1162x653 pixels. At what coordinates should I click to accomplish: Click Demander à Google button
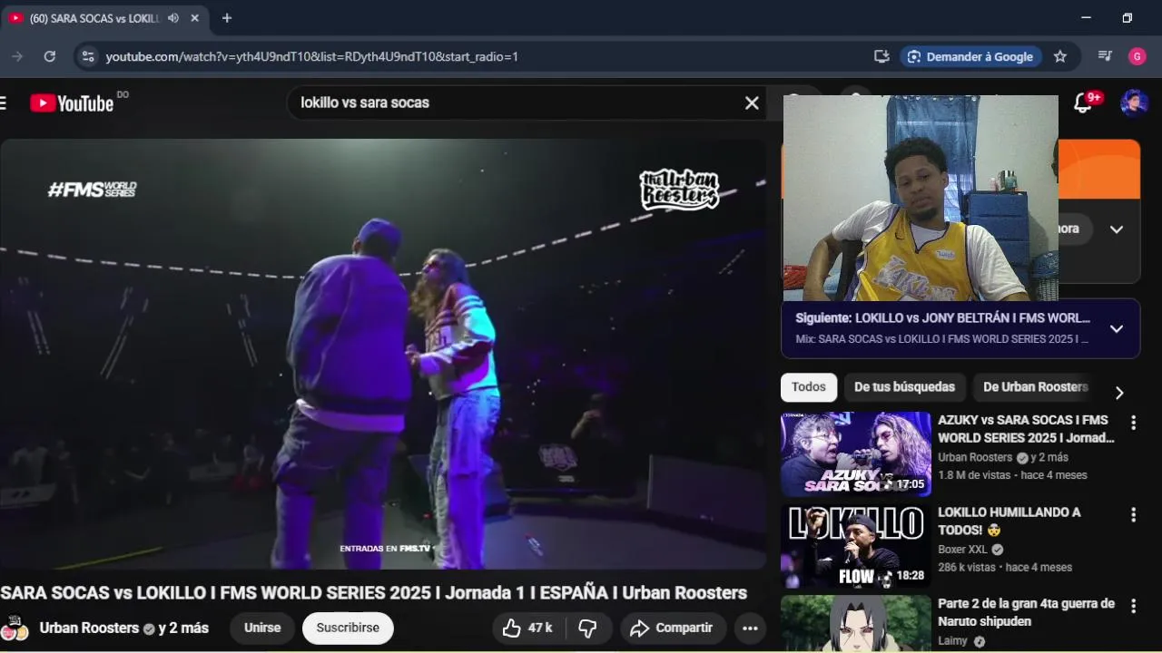click(970, 56)
